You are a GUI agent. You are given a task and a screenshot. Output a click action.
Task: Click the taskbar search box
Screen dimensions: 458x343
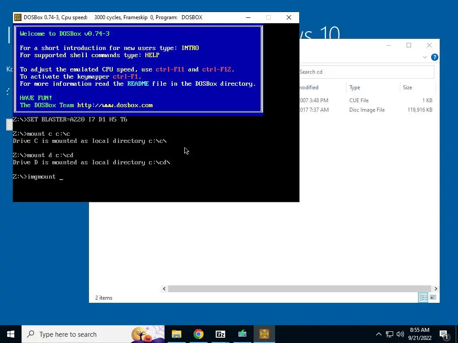tap(93, 334)
